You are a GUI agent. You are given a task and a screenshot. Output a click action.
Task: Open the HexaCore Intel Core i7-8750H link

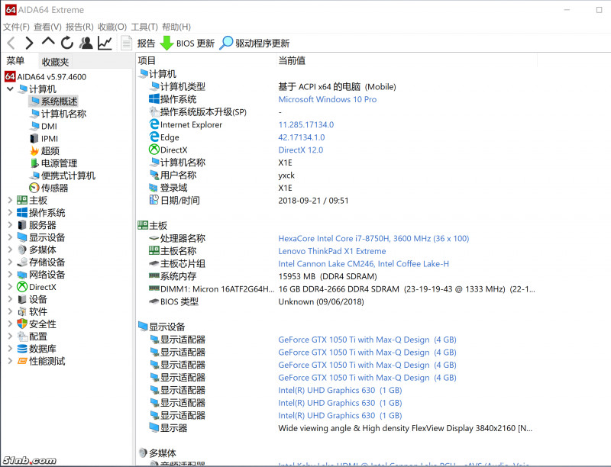[x=373, y=238]
